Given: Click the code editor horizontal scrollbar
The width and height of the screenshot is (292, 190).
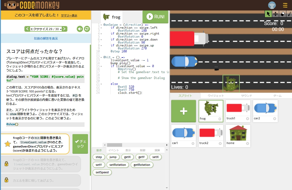Looking at the screenshot, I should tap(121, 145).
